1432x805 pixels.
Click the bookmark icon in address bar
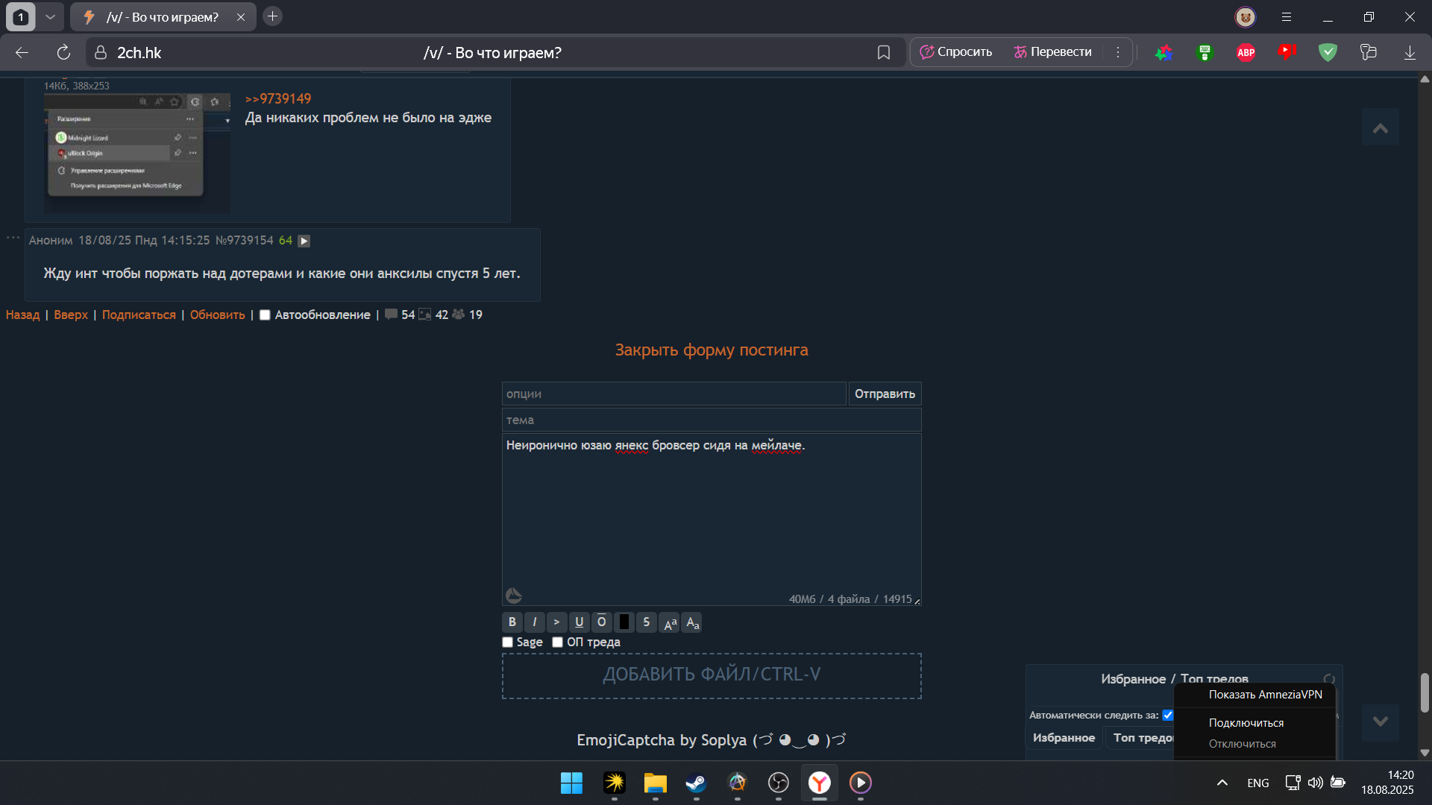pyautogui.click(x=884, y=52)
